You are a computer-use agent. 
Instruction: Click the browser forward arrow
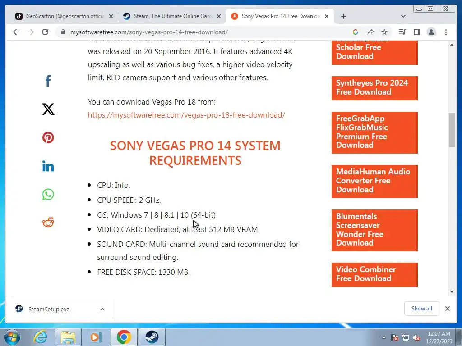(x=31, y=32)
